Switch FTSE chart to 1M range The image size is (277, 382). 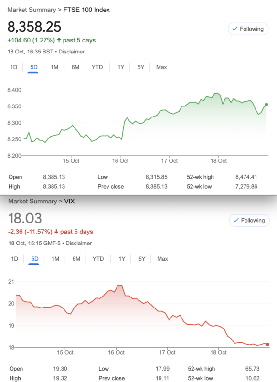point(54,67)
